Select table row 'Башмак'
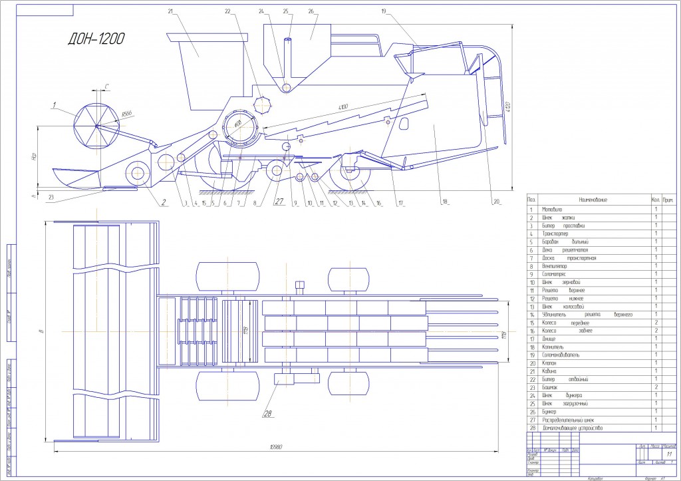 [x=601, y=388]
